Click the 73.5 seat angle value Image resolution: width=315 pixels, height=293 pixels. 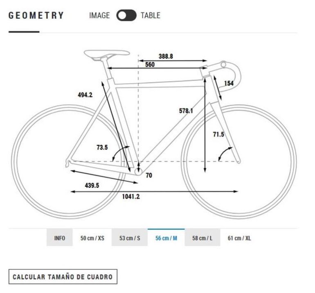pyautogui.click(x=102, y=148)
